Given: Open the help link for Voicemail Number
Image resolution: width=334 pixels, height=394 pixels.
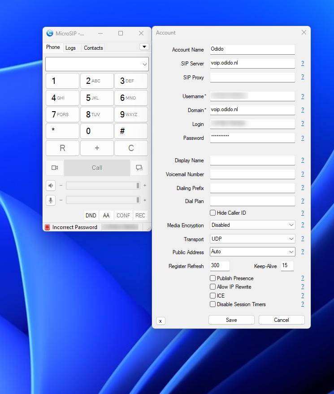Looking at the screenshot, I should click(303, 174).
